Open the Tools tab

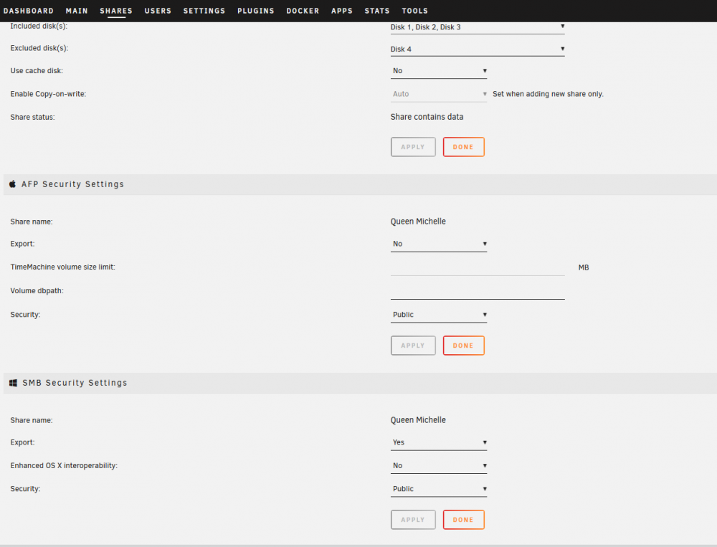tap(414, 11)
